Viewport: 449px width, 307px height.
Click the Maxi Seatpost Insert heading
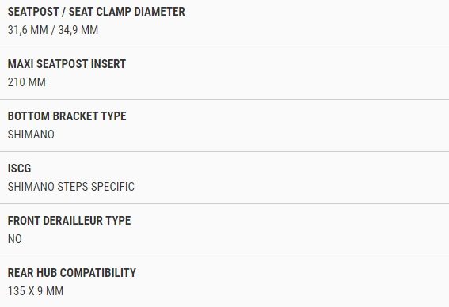[x=67, y=64]
